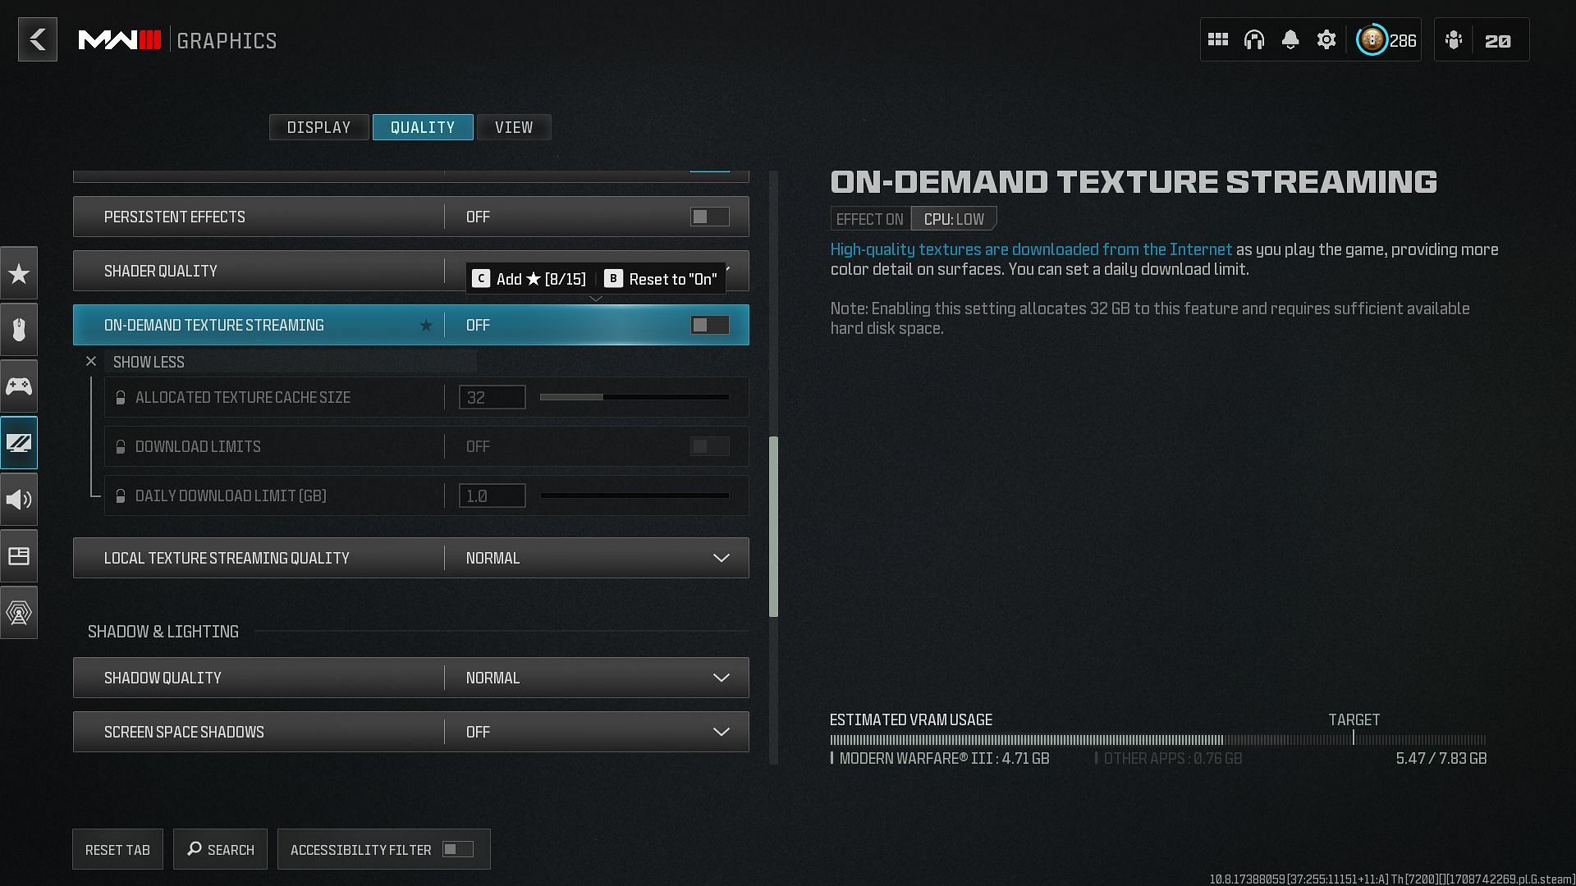The width and height of the screenshot is (1576, 886).
Task: Click the controller settings icon
Action: tap(20, 386)
